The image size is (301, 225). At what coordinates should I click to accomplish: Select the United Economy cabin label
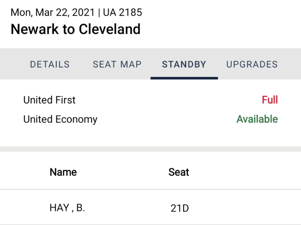click(60, 120)
